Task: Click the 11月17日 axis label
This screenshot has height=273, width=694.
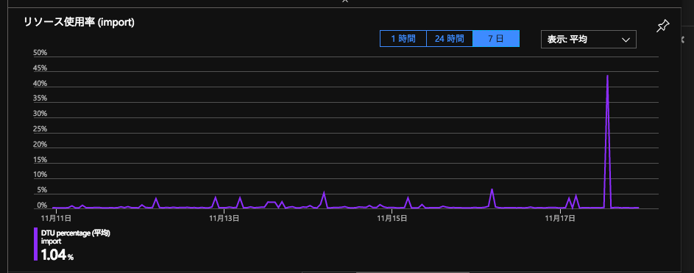Action: pos(560,217)
